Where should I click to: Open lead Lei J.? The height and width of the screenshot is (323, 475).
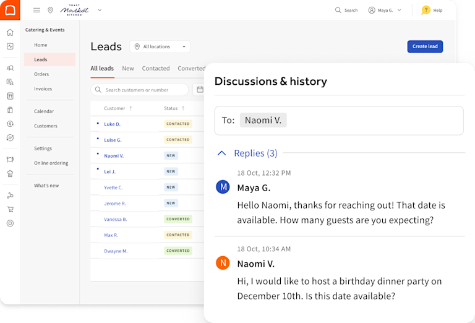tap(109, 172)
